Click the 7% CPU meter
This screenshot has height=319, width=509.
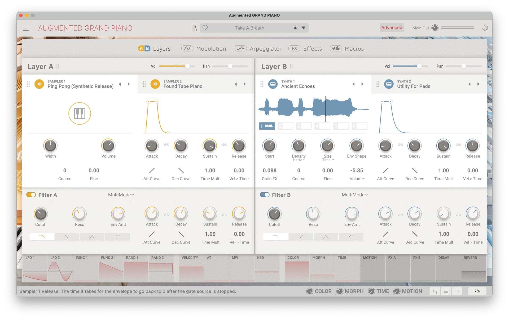point(477,291)
